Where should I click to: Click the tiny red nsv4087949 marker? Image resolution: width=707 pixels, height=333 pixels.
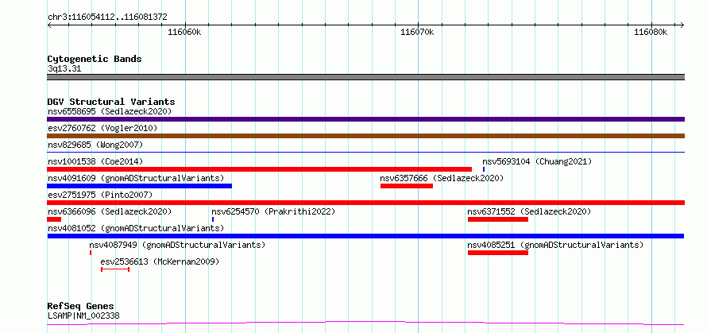(x=91, y=253)
